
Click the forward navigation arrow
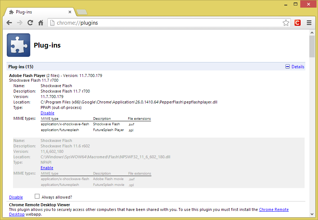[x=20, y=23]
